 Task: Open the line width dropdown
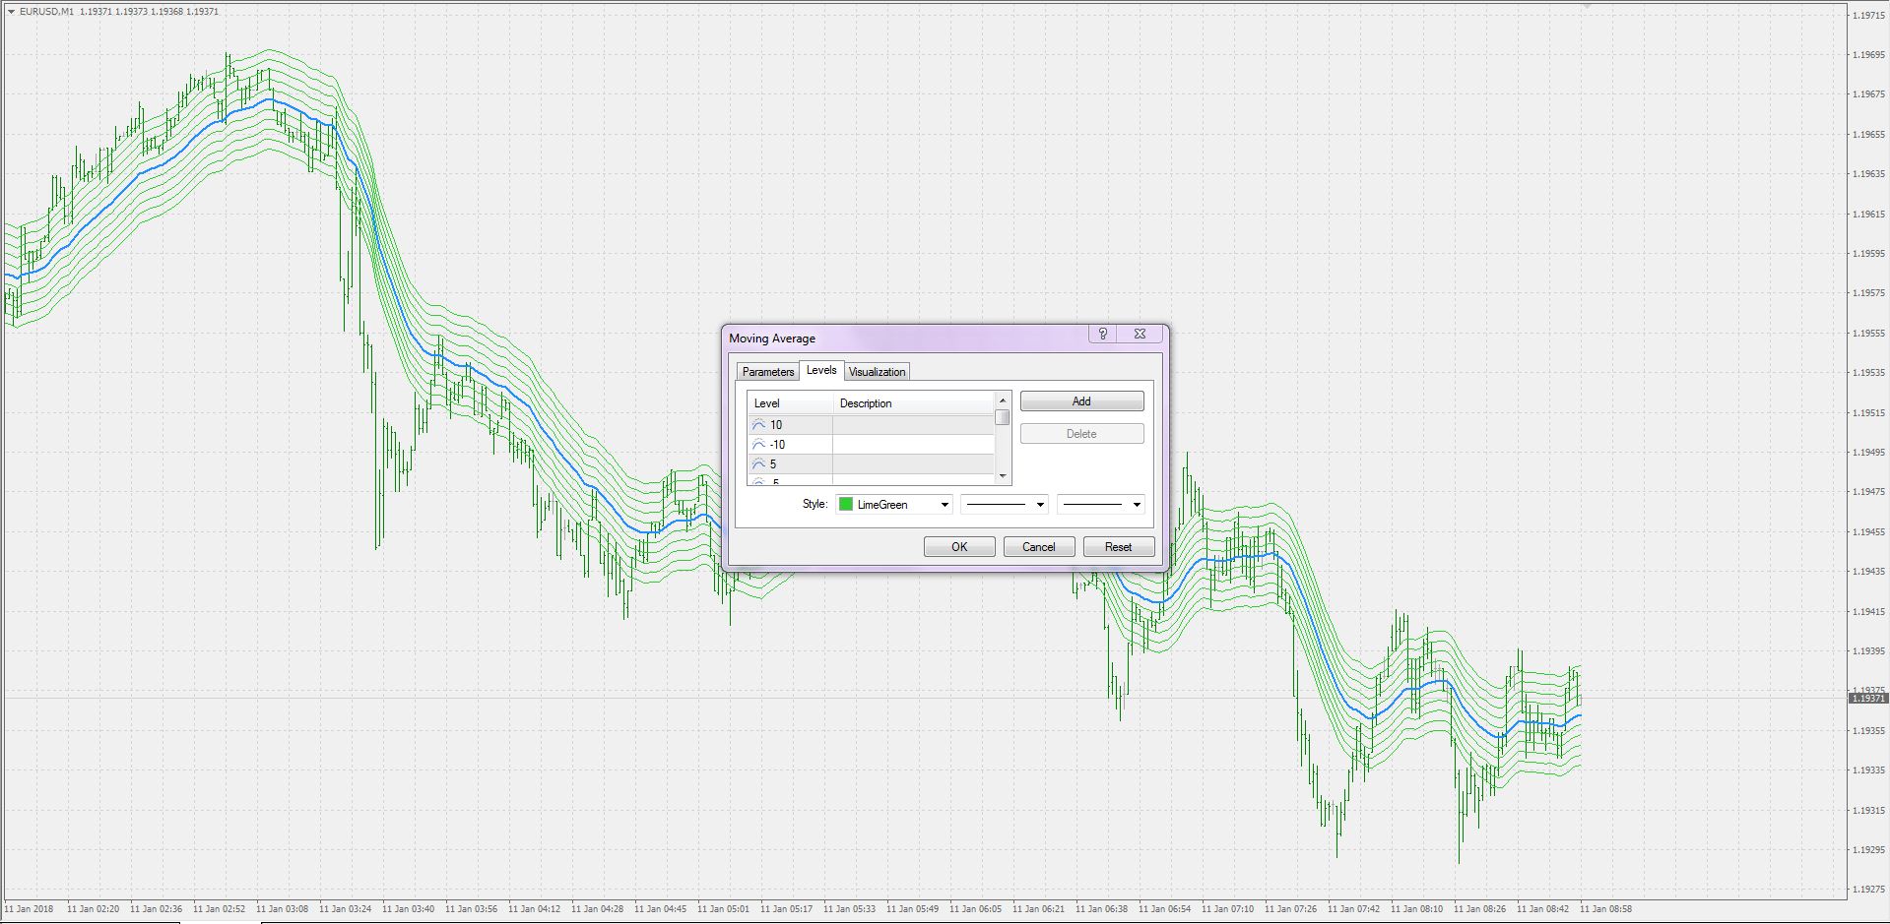[x=1138, y=504]
